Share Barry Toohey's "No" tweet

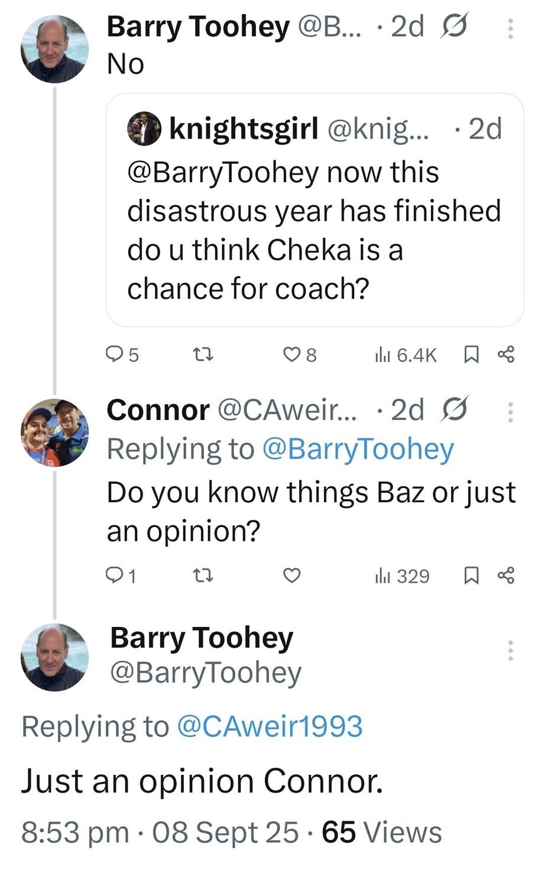point(506,355)
